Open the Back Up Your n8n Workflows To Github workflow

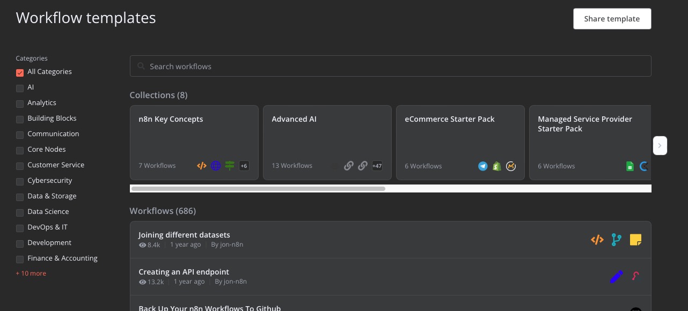pos(210,308)
